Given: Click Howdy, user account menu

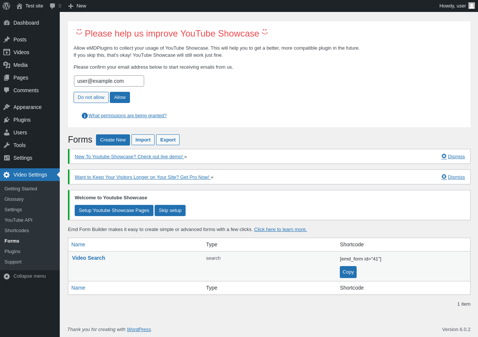Looking at the screenshot, I should [457, 6].
